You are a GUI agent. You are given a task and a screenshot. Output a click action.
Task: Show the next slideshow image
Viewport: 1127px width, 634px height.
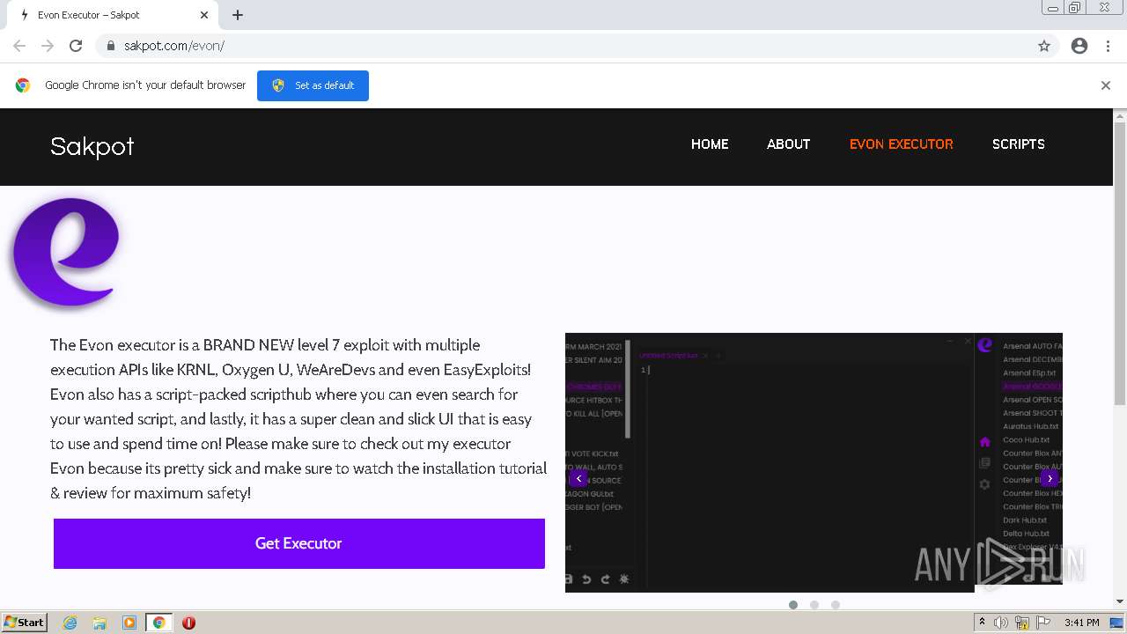(1049, 478)
